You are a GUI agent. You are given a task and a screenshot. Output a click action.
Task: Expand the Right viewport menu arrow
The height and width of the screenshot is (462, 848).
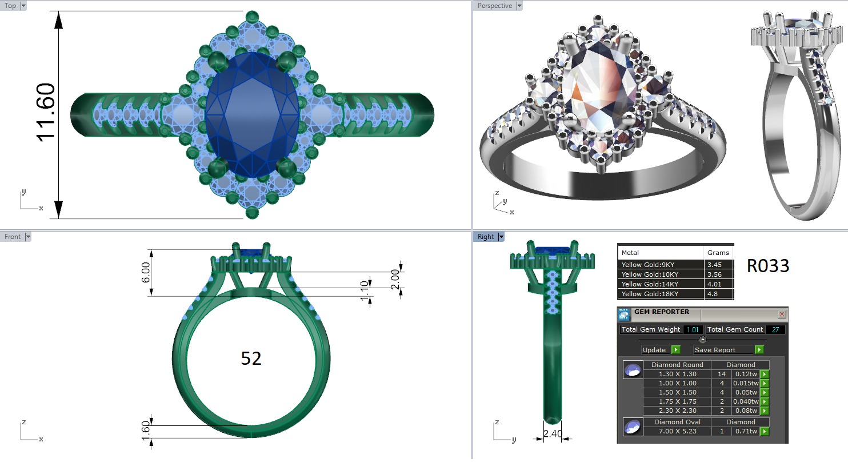click(x=501, y=237)
